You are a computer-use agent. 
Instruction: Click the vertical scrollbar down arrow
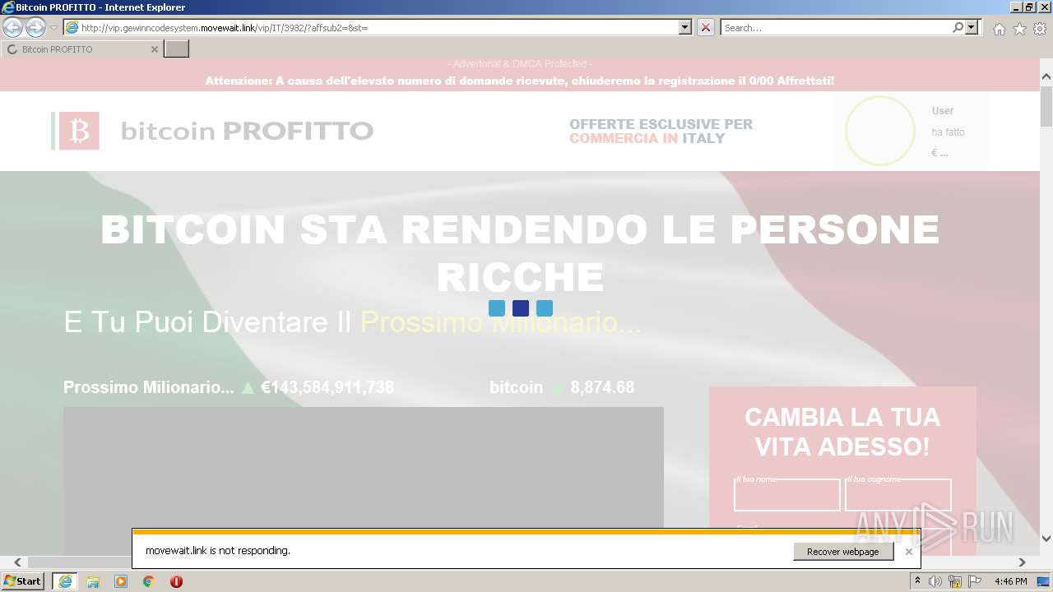(1046, 539)
